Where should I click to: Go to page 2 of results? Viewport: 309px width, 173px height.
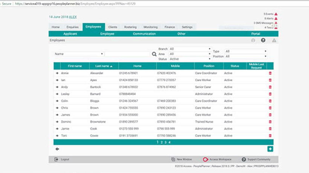click(x=162, y=142)
